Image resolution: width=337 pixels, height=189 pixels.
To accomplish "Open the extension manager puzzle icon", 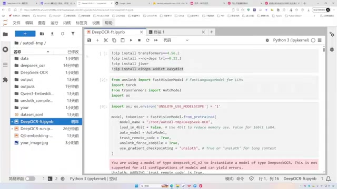I will 5,80.
